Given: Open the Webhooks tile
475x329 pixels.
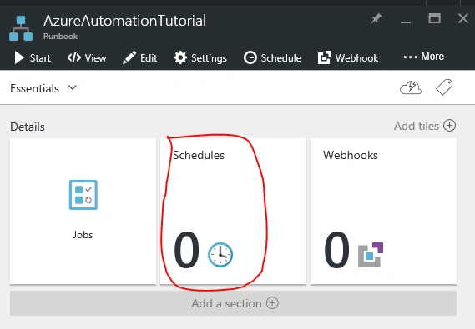Looking at the screenshot, I should pos(383,212).
